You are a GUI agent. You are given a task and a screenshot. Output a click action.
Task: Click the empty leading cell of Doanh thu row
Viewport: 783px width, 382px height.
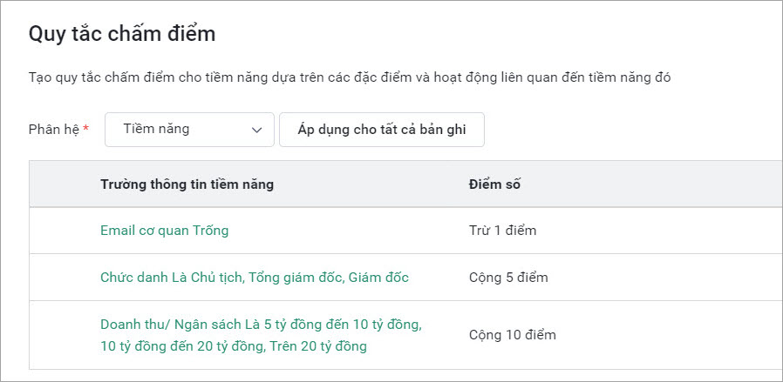click(65, 335)
